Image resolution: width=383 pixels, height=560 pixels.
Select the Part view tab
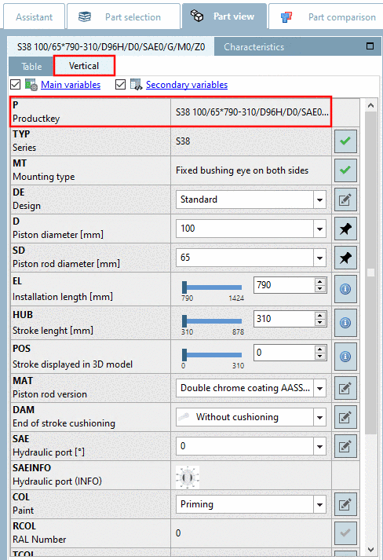click(224, 16)
